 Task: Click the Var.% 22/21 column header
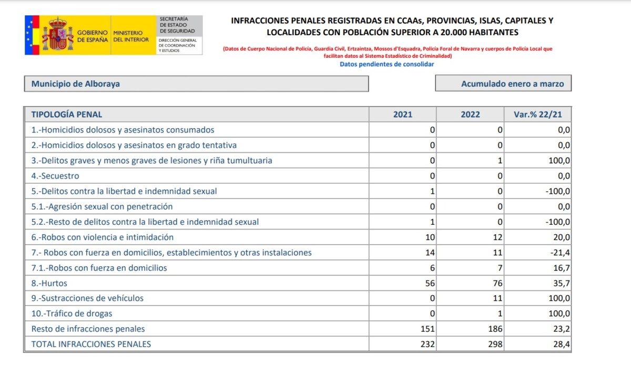click(x=537, y=113)
